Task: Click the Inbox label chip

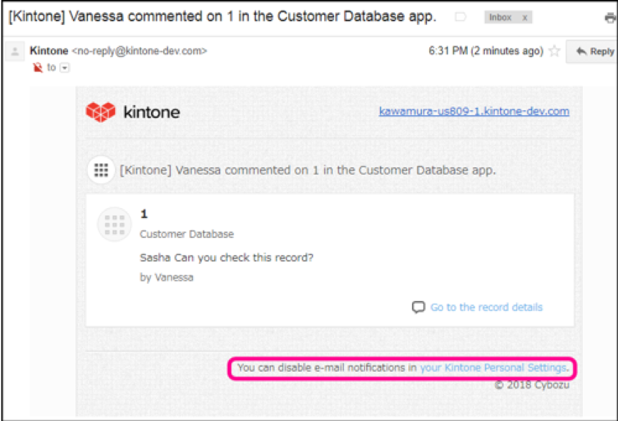Action: (x=501, y=18)
